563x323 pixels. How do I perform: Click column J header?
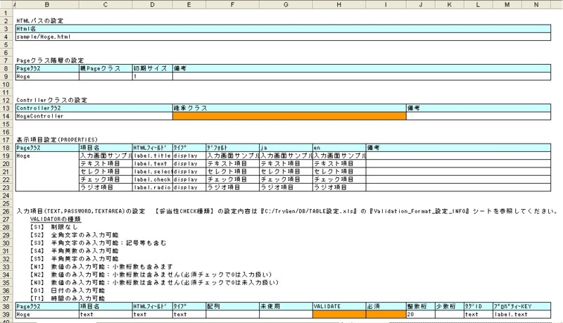tap(421, 5)
